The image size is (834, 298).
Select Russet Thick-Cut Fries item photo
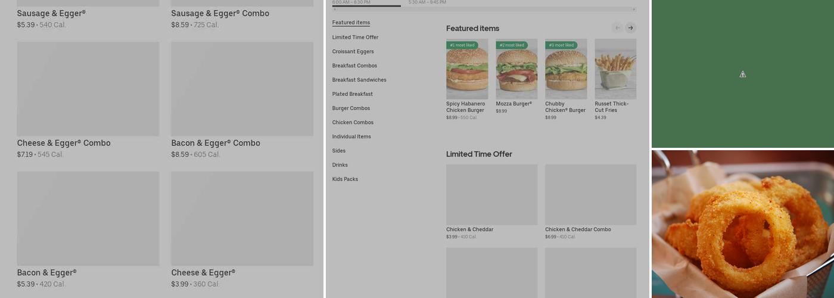pos(615,69)
